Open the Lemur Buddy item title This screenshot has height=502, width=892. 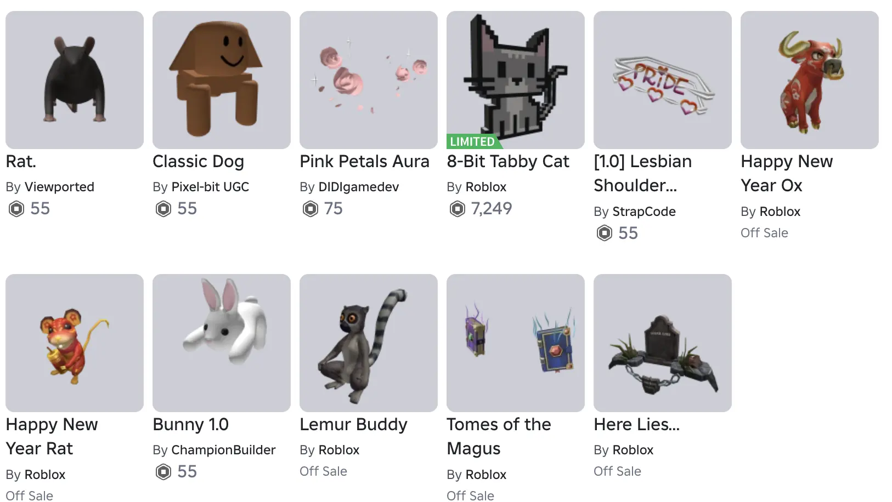point(353,425)
